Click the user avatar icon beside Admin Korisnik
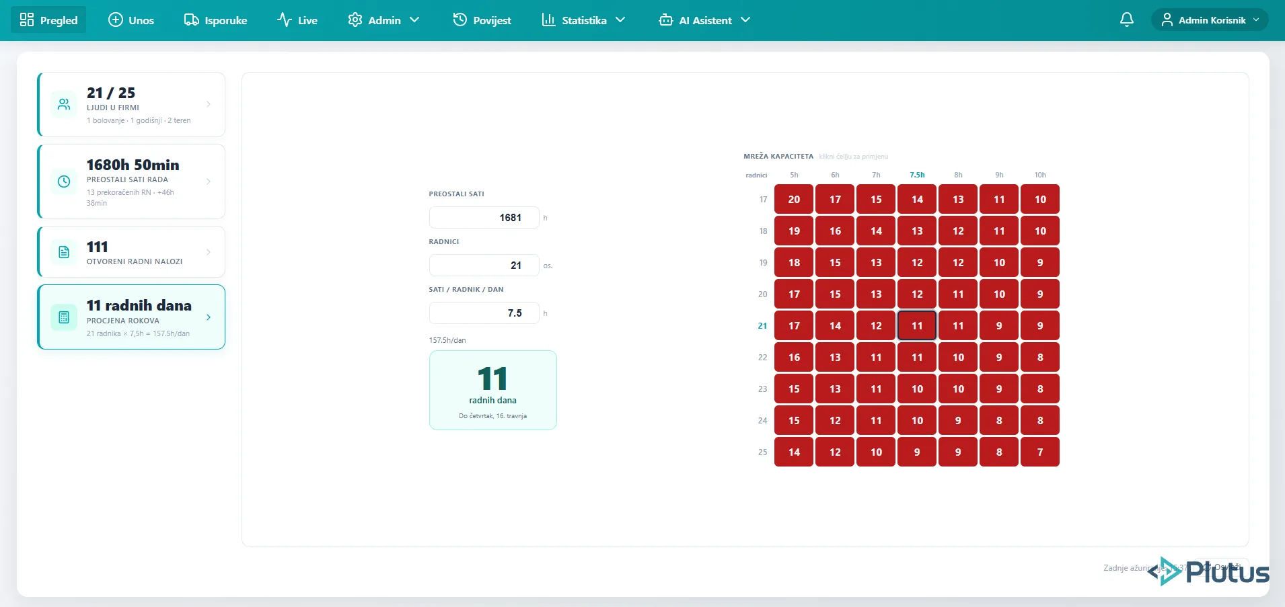The image size is (1285, 607). click(1167, 19)
